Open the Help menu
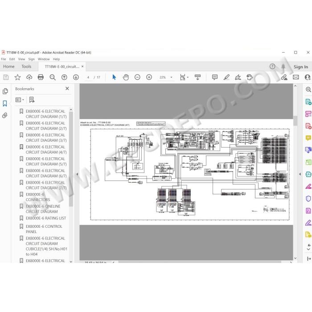The height and width of the screenshot is (312, 312). (56, 59)
